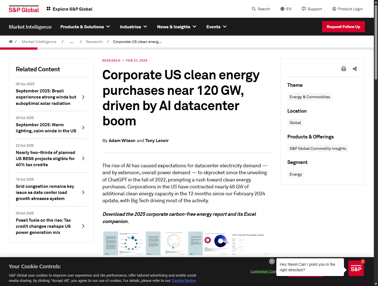The width and height of the screenshot is (378, 286).
Task: Open the Events menu
Action: click(216, 27)
